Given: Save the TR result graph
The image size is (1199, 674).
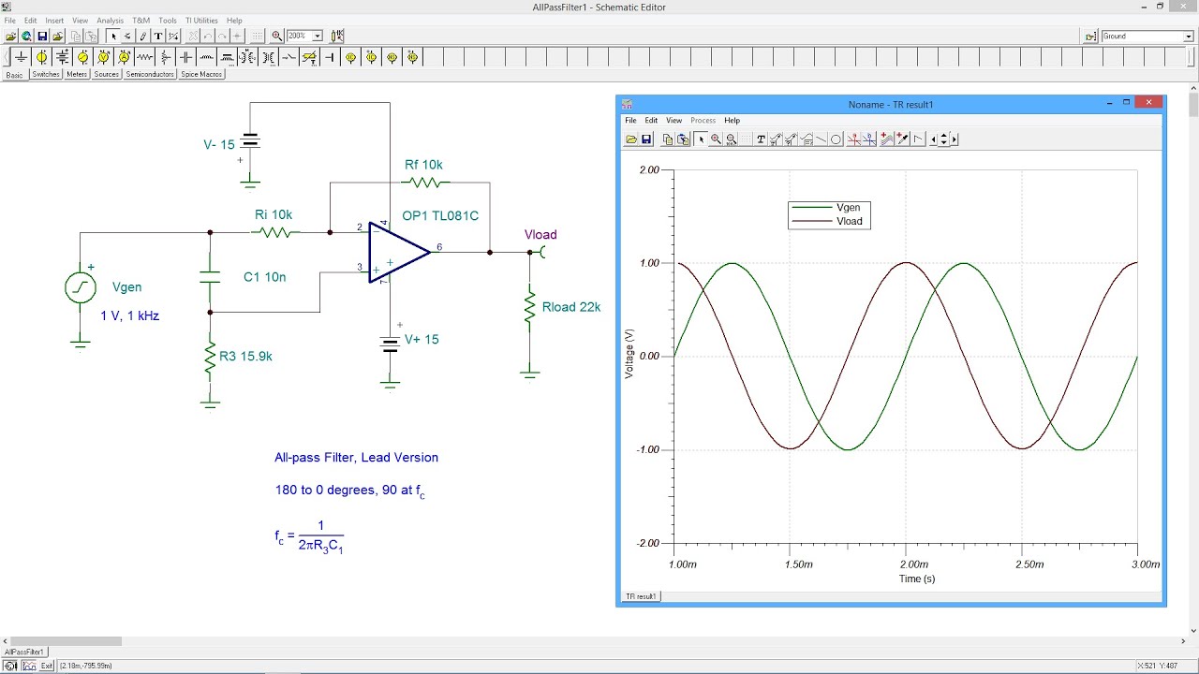Looking at the screenshot, I should (x=646, y=139).
